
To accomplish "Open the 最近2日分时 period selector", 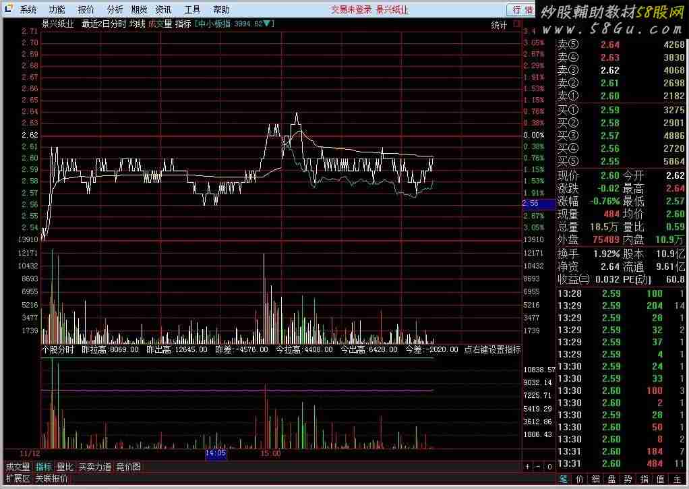I will (104, 24).
